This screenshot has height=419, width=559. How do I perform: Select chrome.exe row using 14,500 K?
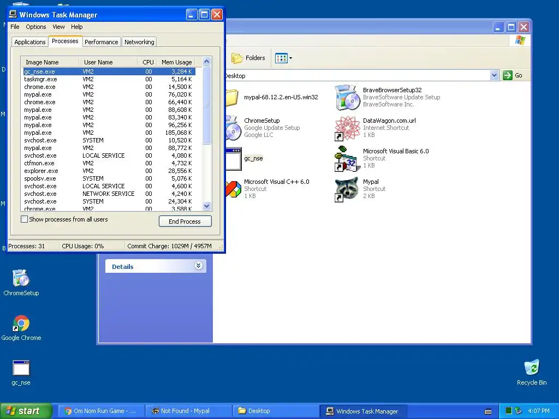point(109,87)
